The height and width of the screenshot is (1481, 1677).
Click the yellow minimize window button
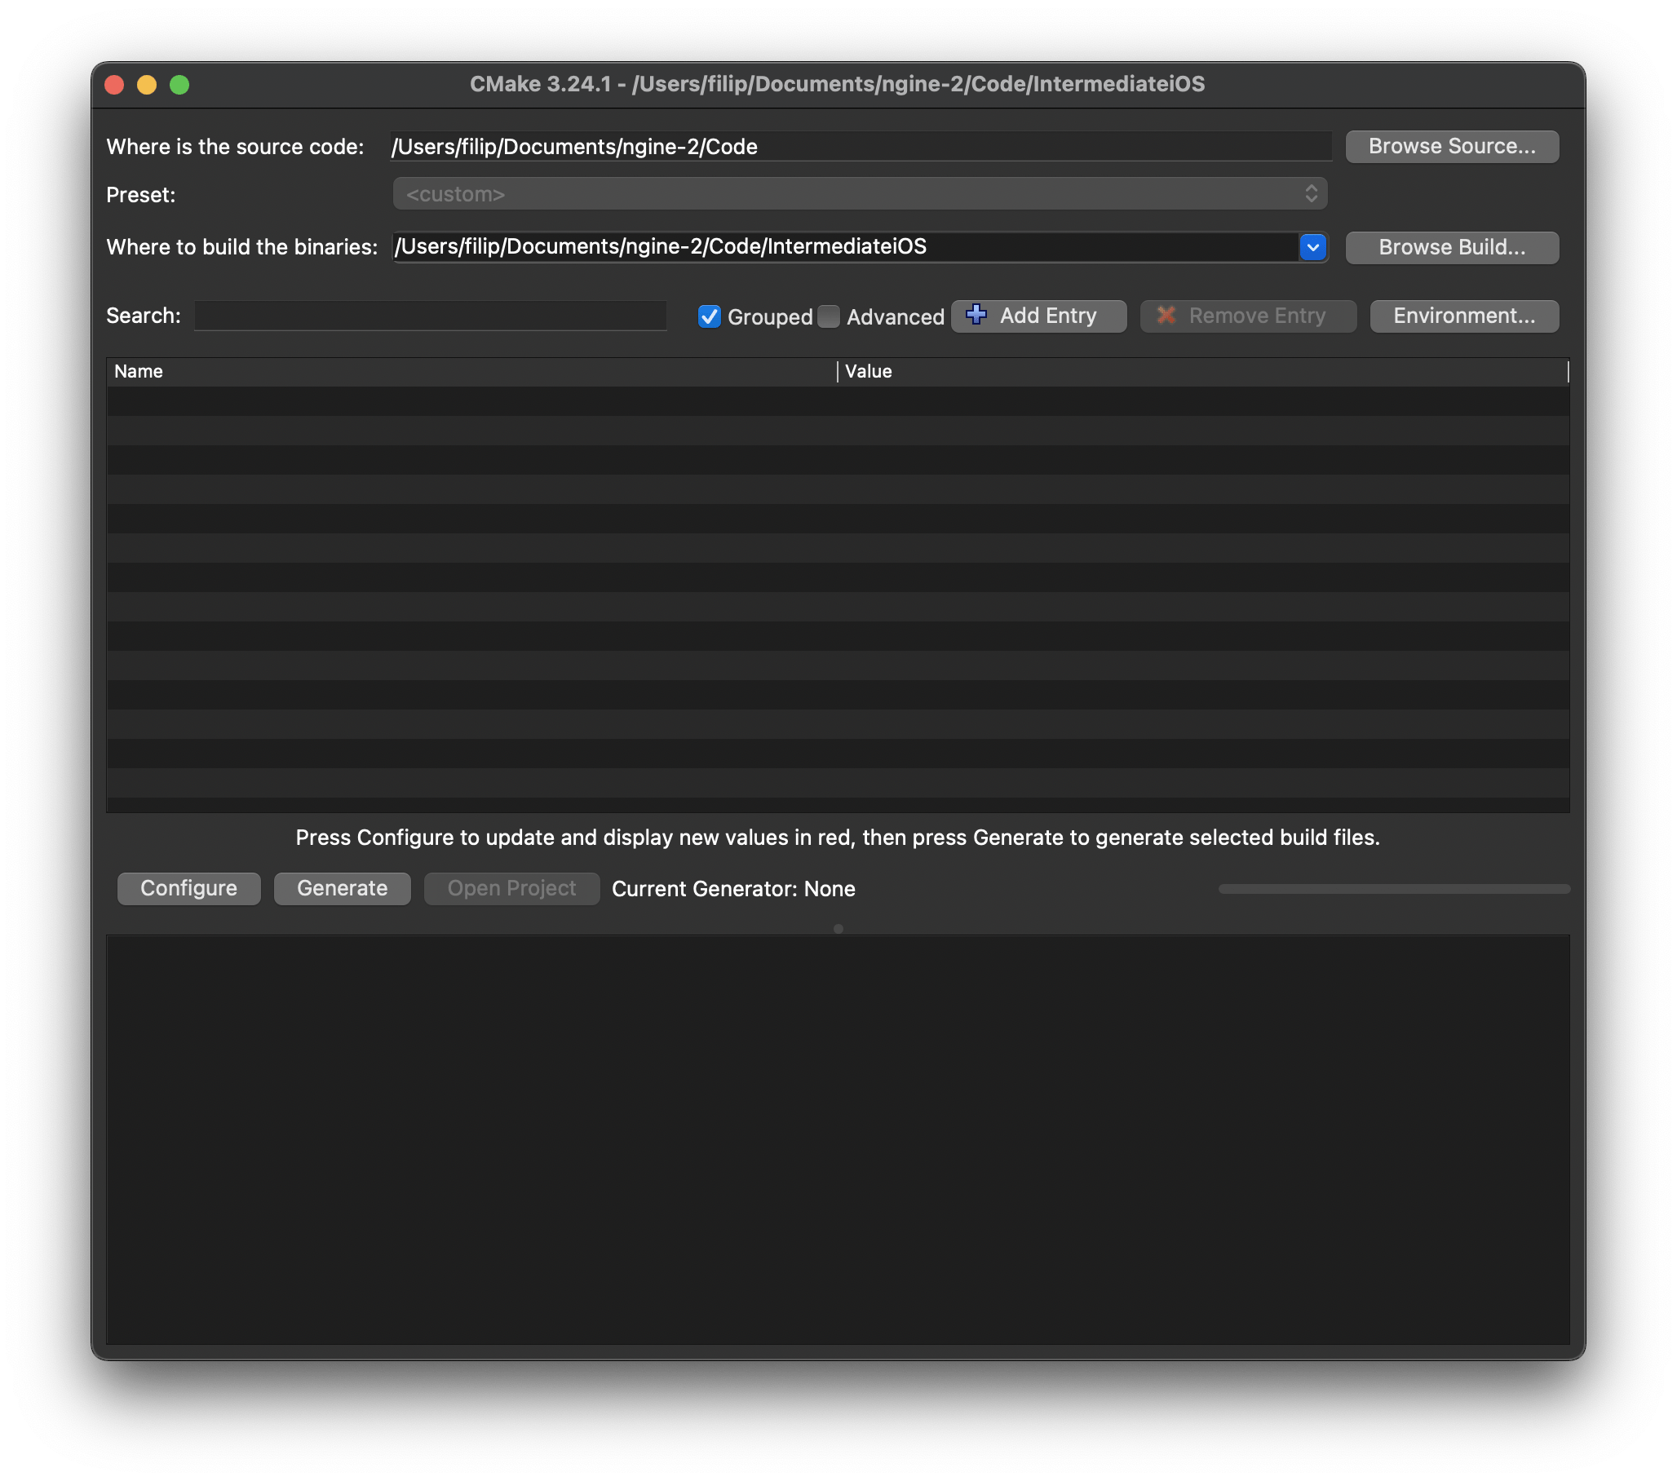(x=147, y=85)
